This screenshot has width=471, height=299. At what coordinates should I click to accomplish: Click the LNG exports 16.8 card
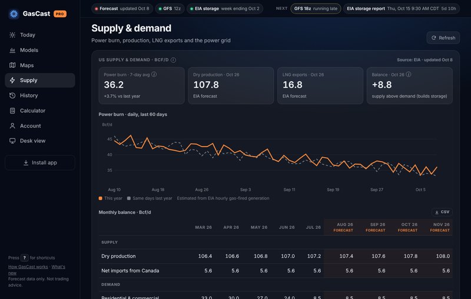pyautogui.click(x=320, y=86)
